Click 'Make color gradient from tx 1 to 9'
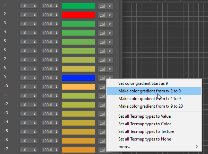208x154 pixels. (x=149, y=98)
